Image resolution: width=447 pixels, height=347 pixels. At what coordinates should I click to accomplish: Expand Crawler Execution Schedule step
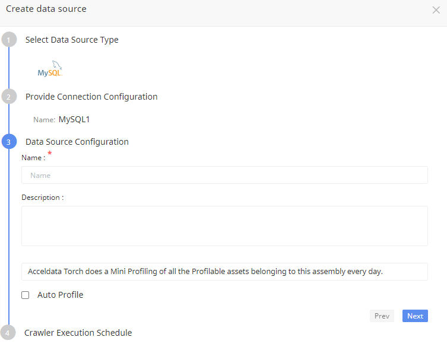coord(78,333)
